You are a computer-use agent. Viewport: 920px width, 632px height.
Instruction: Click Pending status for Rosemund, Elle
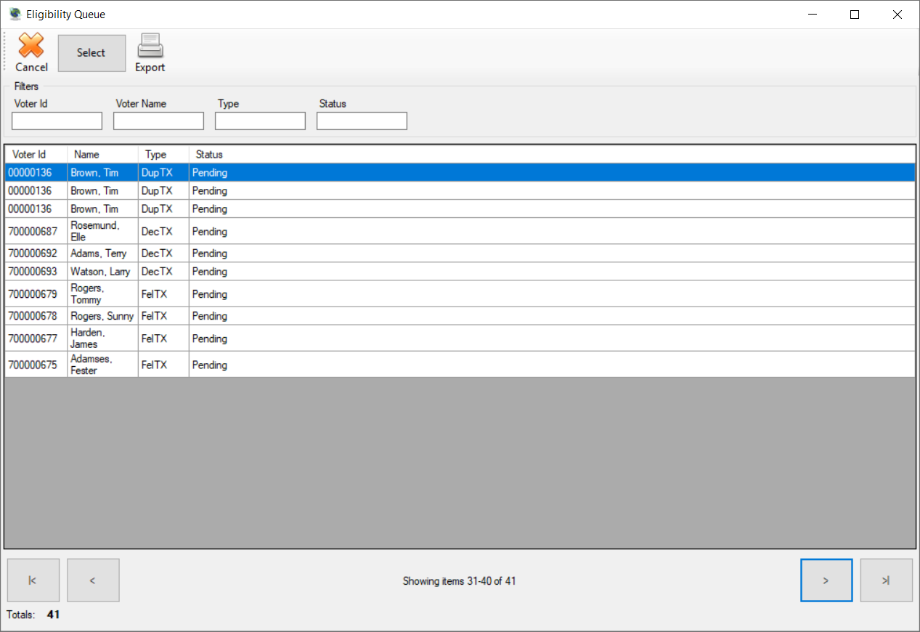552,231
